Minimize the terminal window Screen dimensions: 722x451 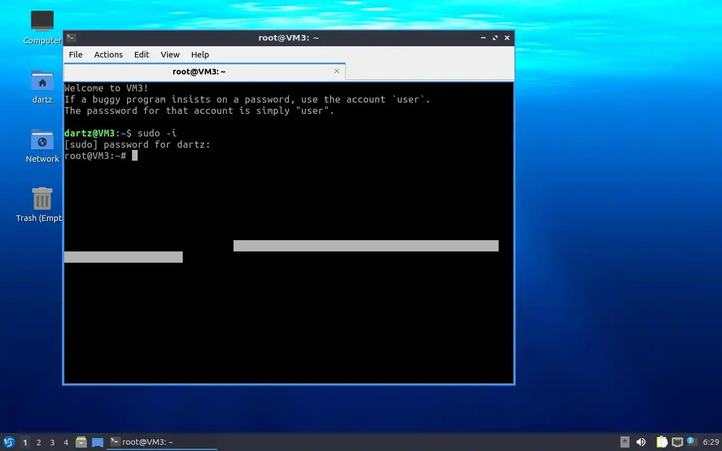coord(483,38)
